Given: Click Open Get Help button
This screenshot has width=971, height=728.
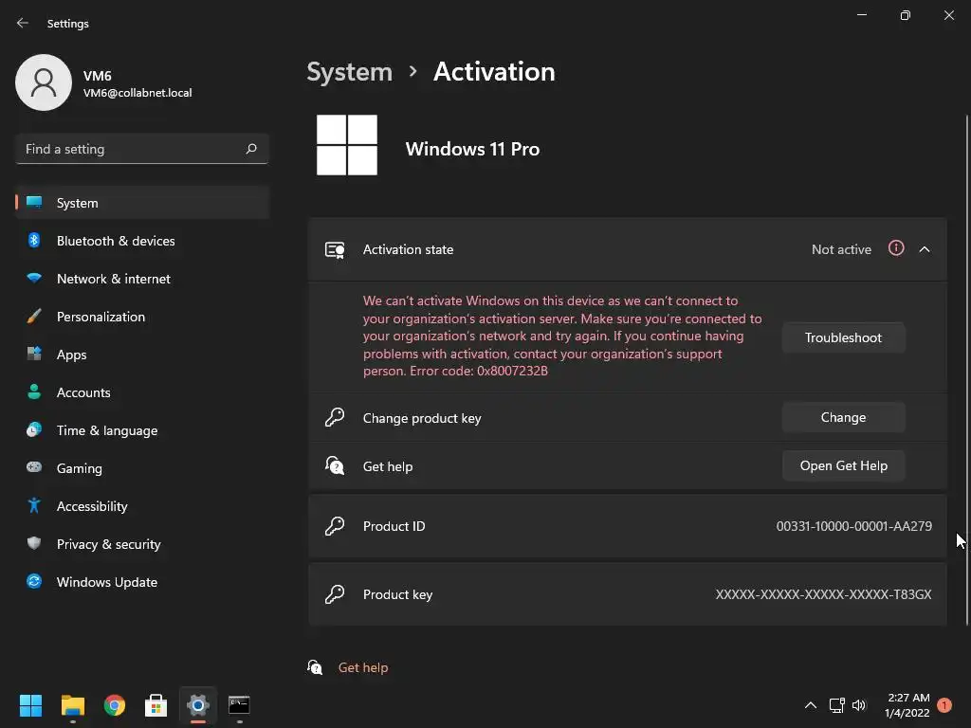Looking at the screenshot, I should [x=843, y=465].
